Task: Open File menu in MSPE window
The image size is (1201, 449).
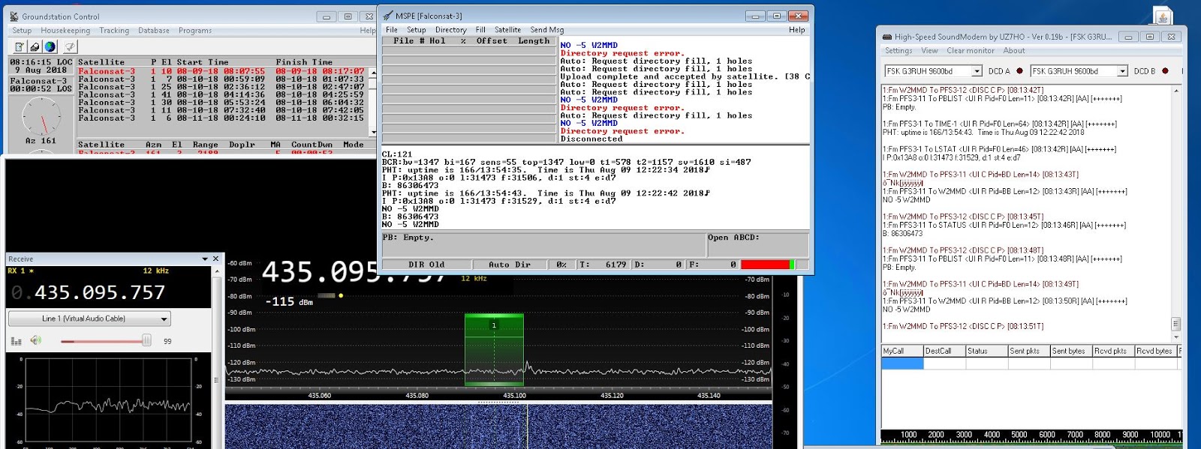Action: [392, 30]
